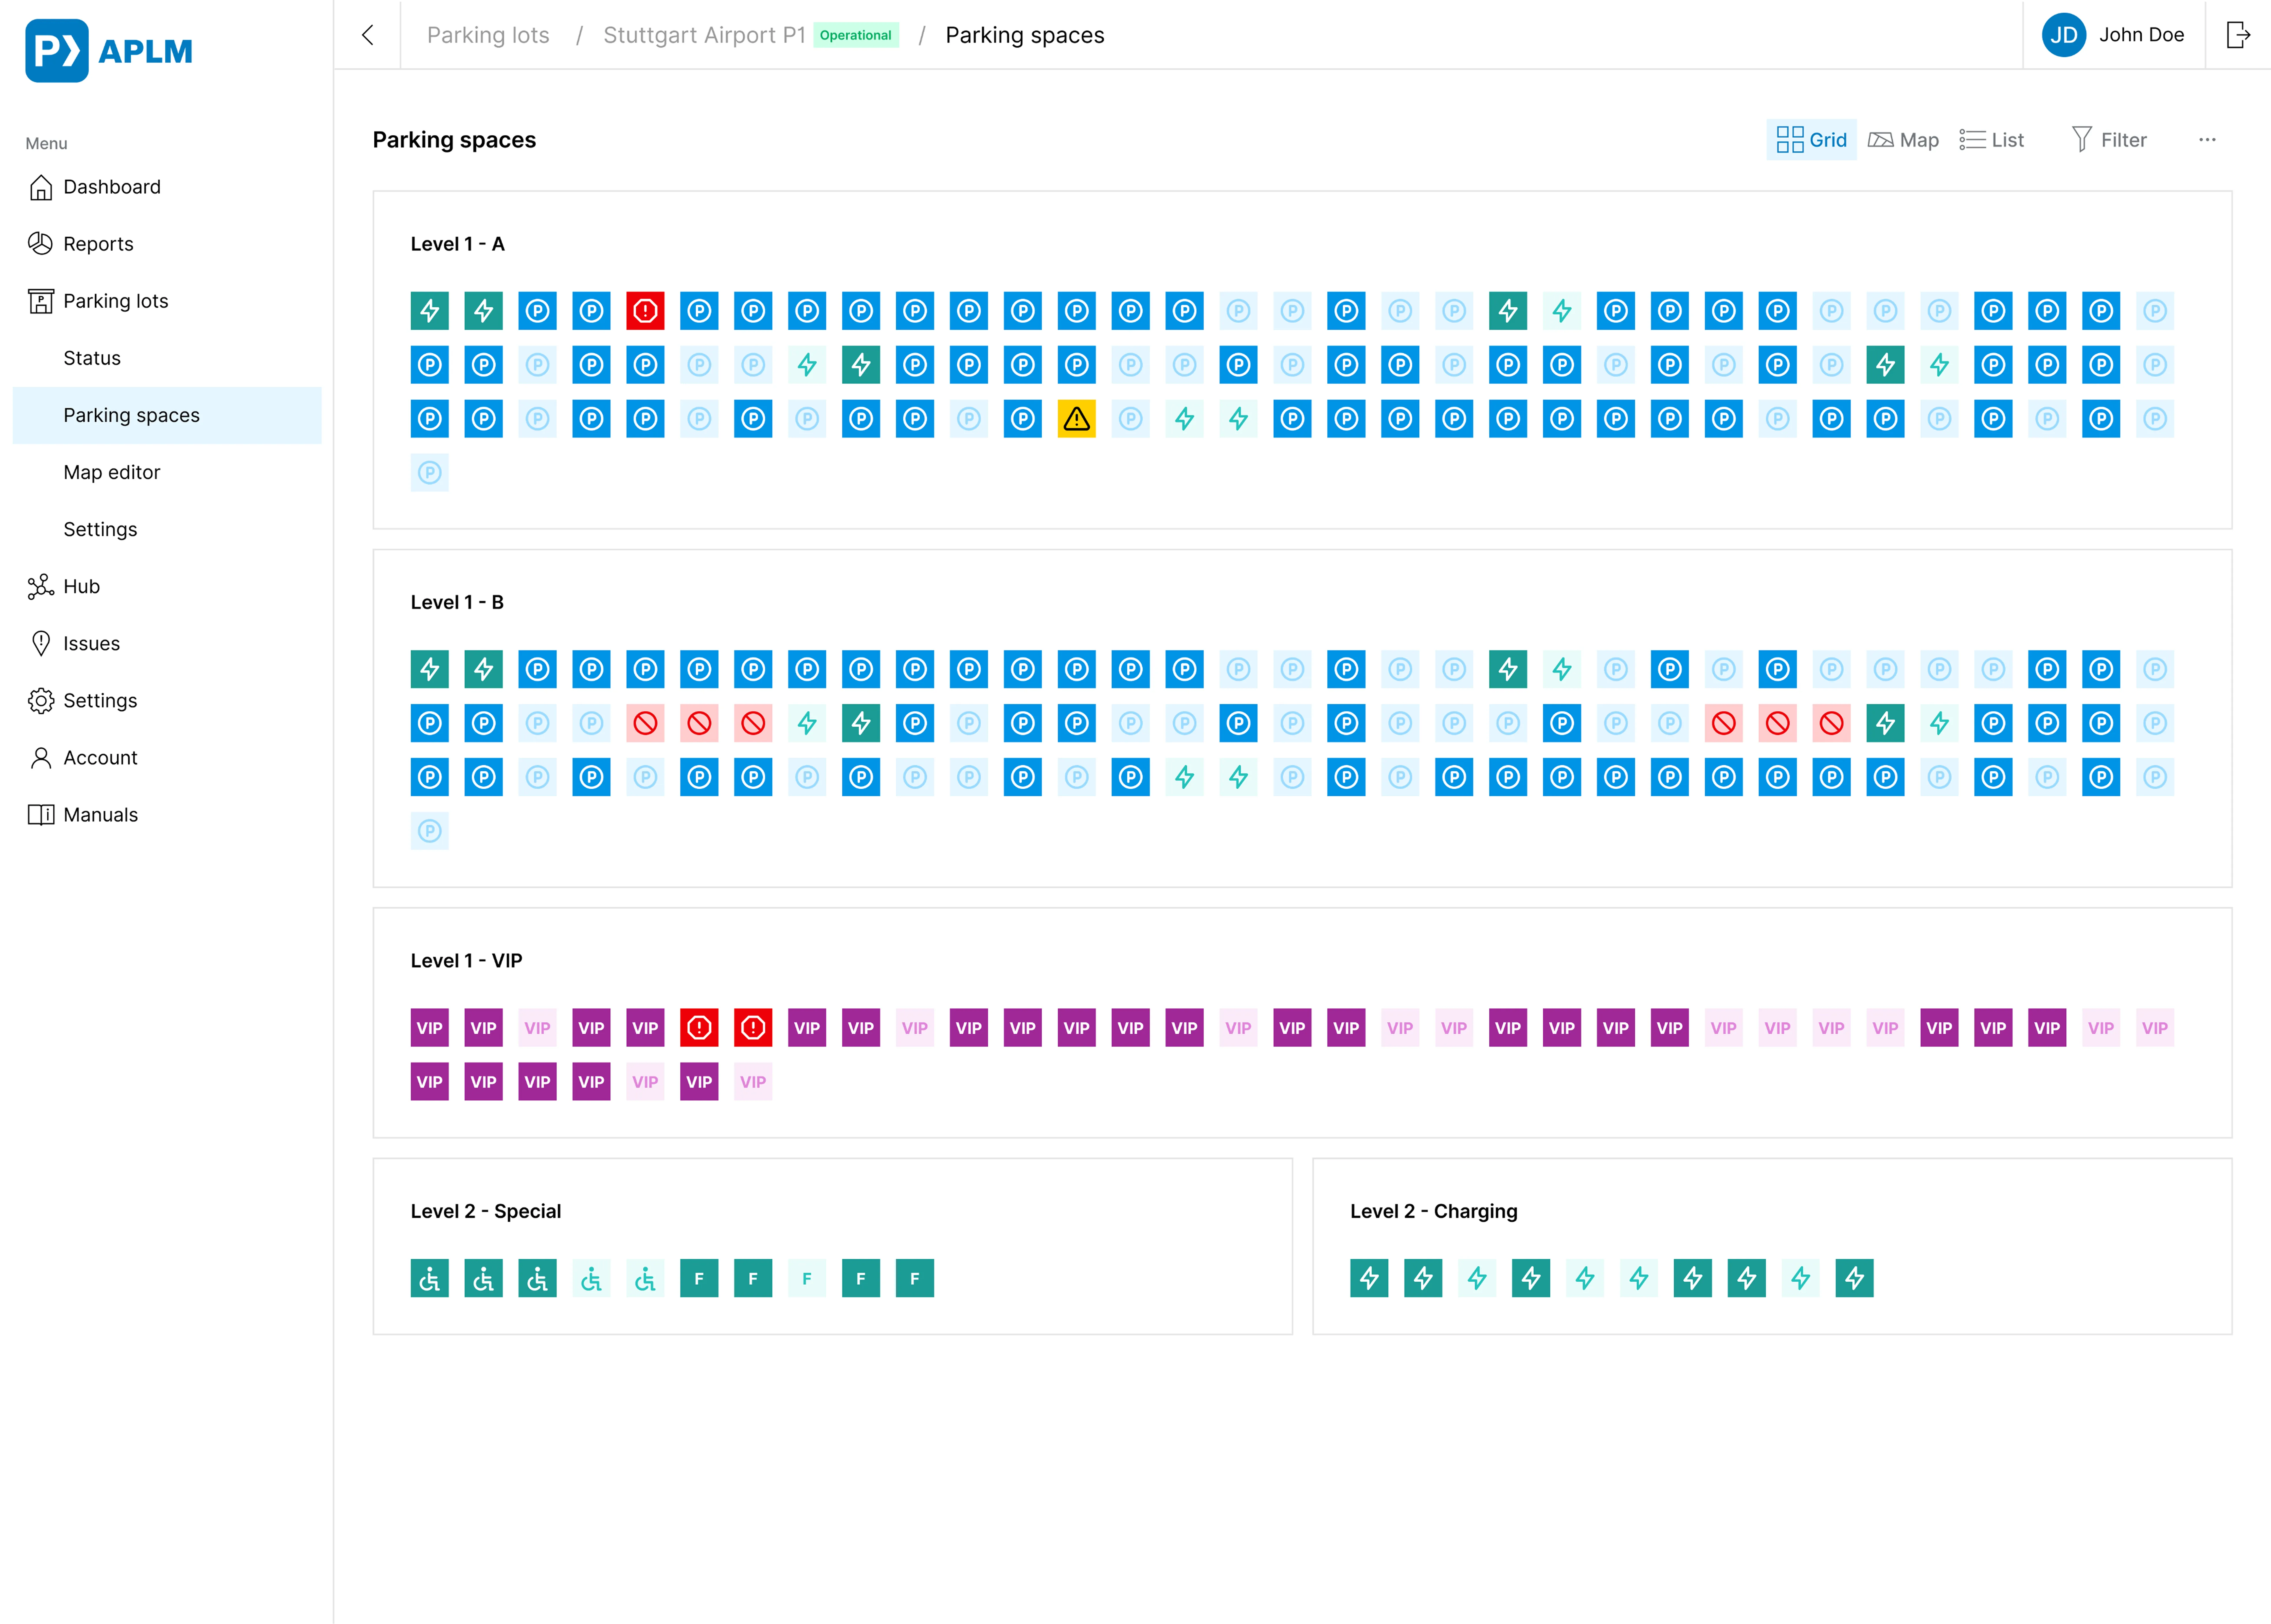Switch to the Map view
Image resolution: width=2271 pixels, height=1624 pixels.
tap(1903, 140)
